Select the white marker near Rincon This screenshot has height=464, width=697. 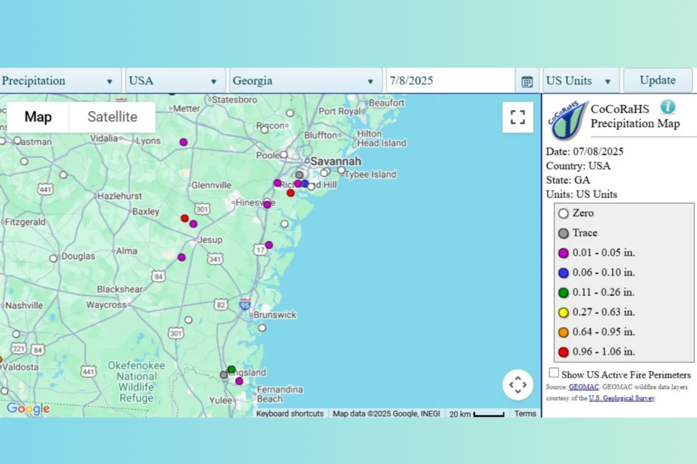264,130
